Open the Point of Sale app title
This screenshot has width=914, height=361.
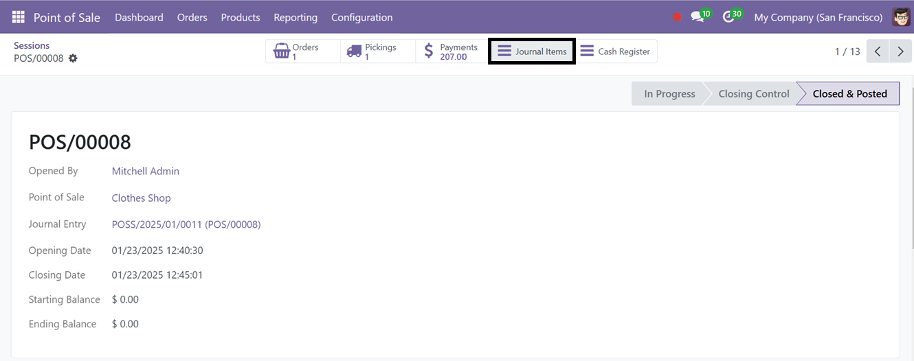[x=67, y=17]
